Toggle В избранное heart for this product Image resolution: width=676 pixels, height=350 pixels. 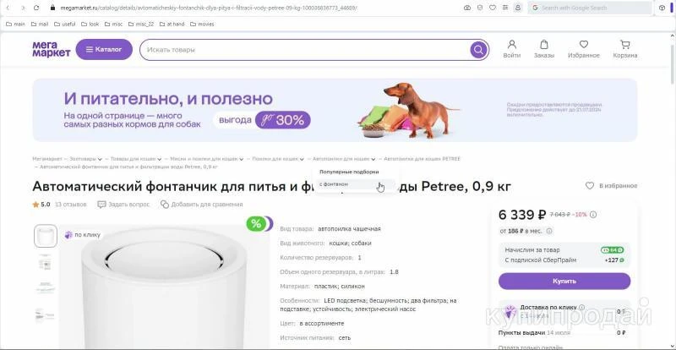tap(589, 186)
